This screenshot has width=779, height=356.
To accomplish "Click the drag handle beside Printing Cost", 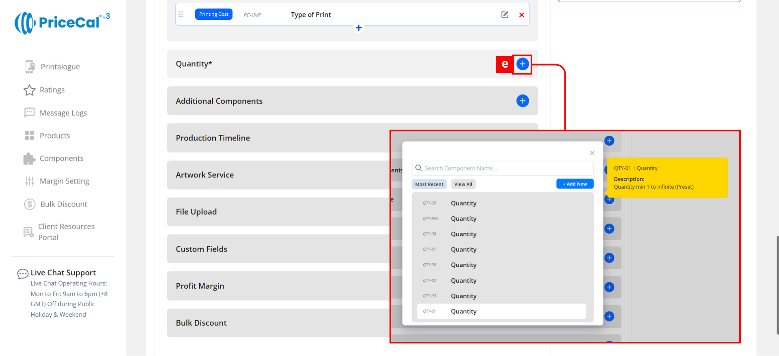I will point(181,15).
